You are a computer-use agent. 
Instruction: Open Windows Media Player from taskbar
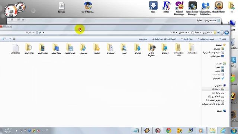click(x=201, y=131)
